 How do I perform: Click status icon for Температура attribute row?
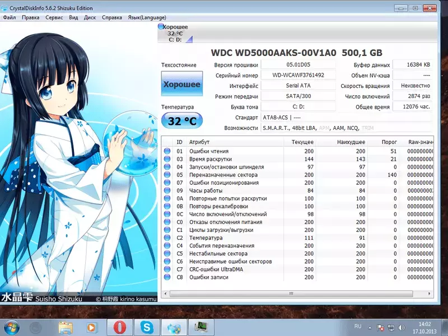(x=167, y=237)
